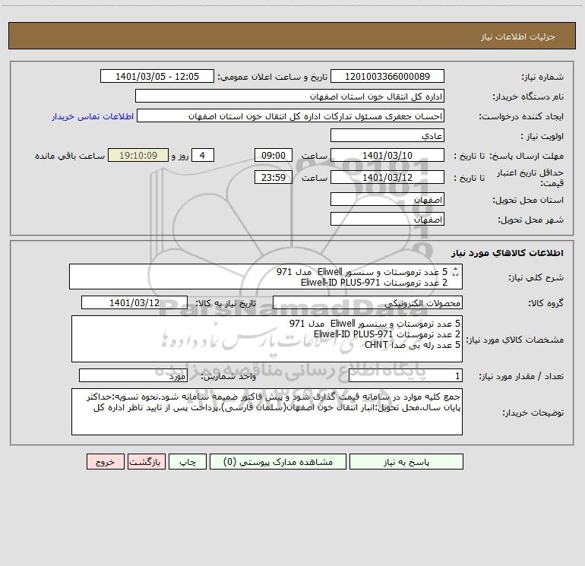Click the goods group field 'محصولات الکترونیکی'
This screenshot has height=566, width=585.
368,302
